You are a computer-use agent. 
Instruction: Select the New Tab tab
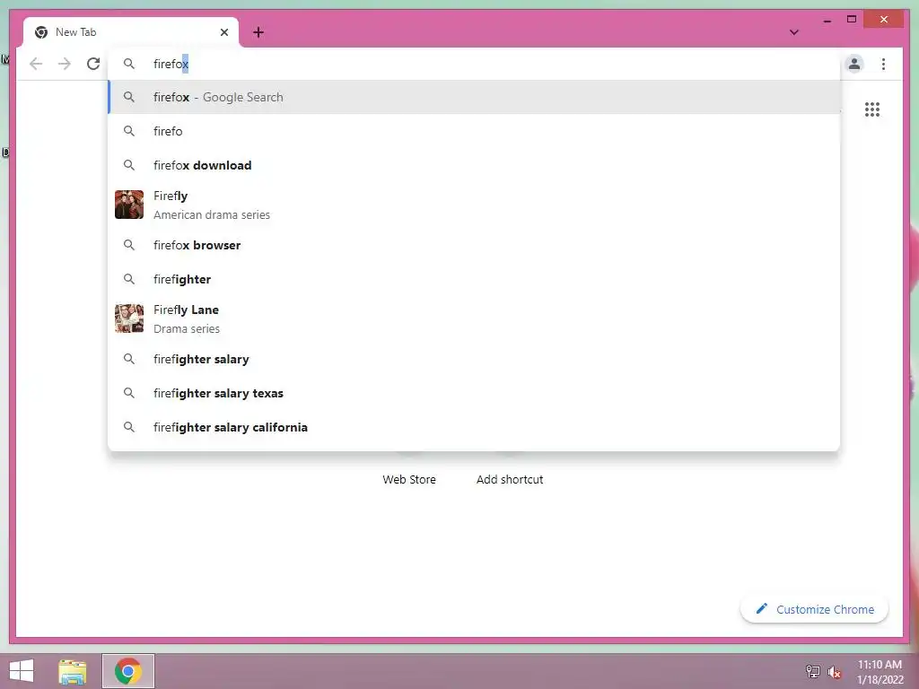pyautogui.click(x=131, y=32)
